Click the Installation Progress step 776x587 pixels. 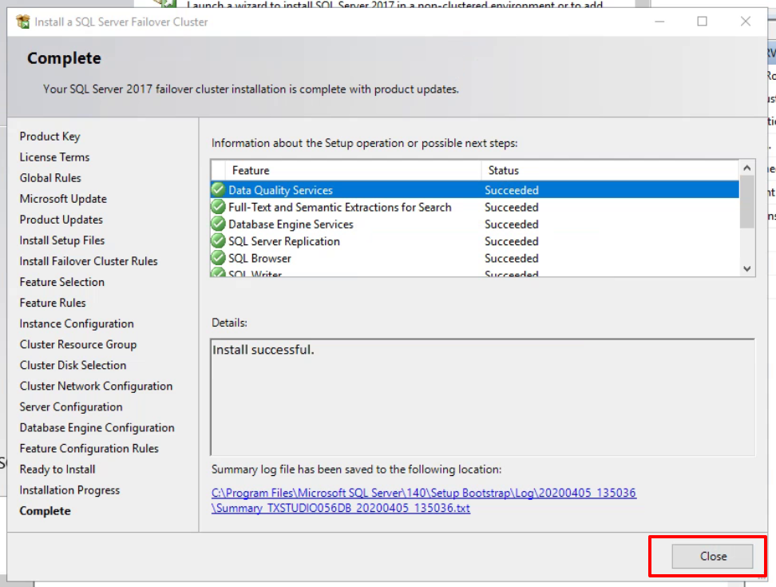point(69,490)
